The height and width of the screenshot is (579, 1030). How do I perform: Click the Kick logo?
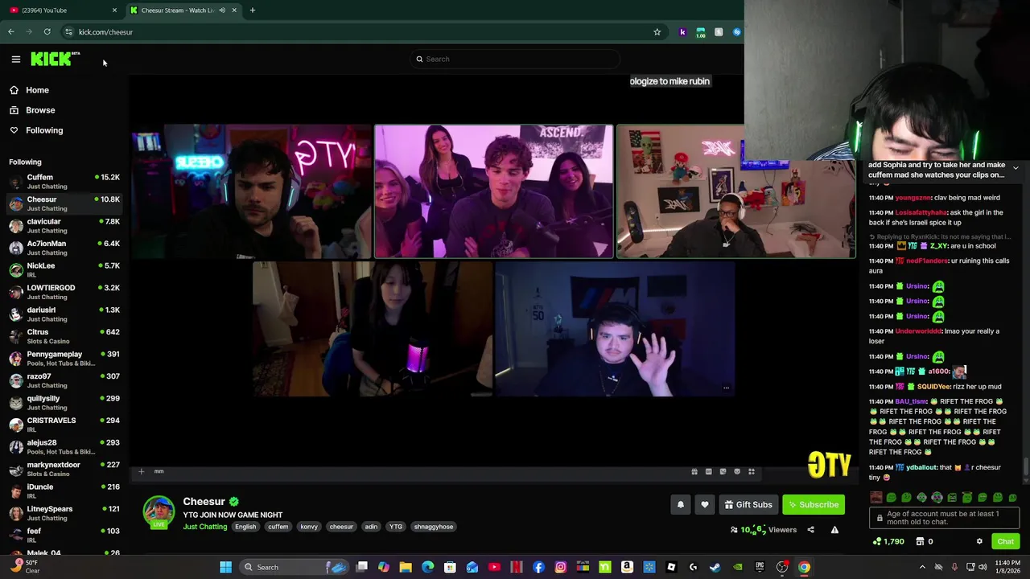coord(55,59)
